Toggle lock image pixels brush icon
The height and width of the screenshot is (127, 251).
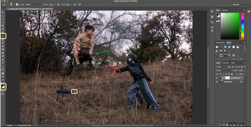pyautogui.click(x=223, y=74)
